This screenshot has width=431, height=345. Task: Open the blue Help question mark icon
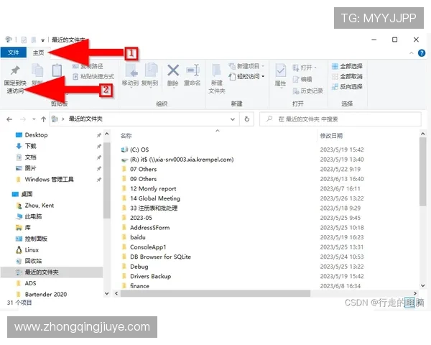click(419, 52)
